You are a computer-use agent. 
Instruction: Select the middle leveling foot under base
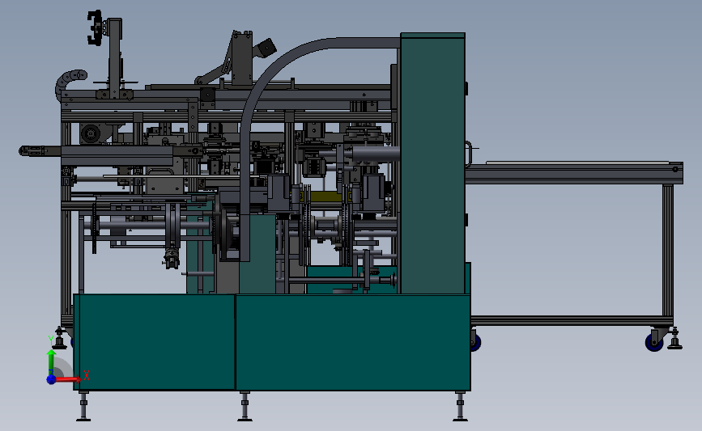click(245, 406)
